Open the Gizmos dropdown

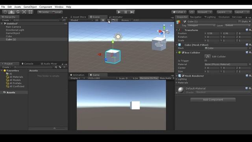pyautogui.click(x=126, y=20)
